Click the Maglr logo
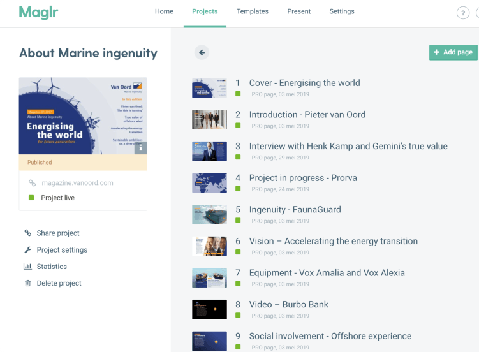The width and height of the screenshot is (479, 352). click(38, 13)
